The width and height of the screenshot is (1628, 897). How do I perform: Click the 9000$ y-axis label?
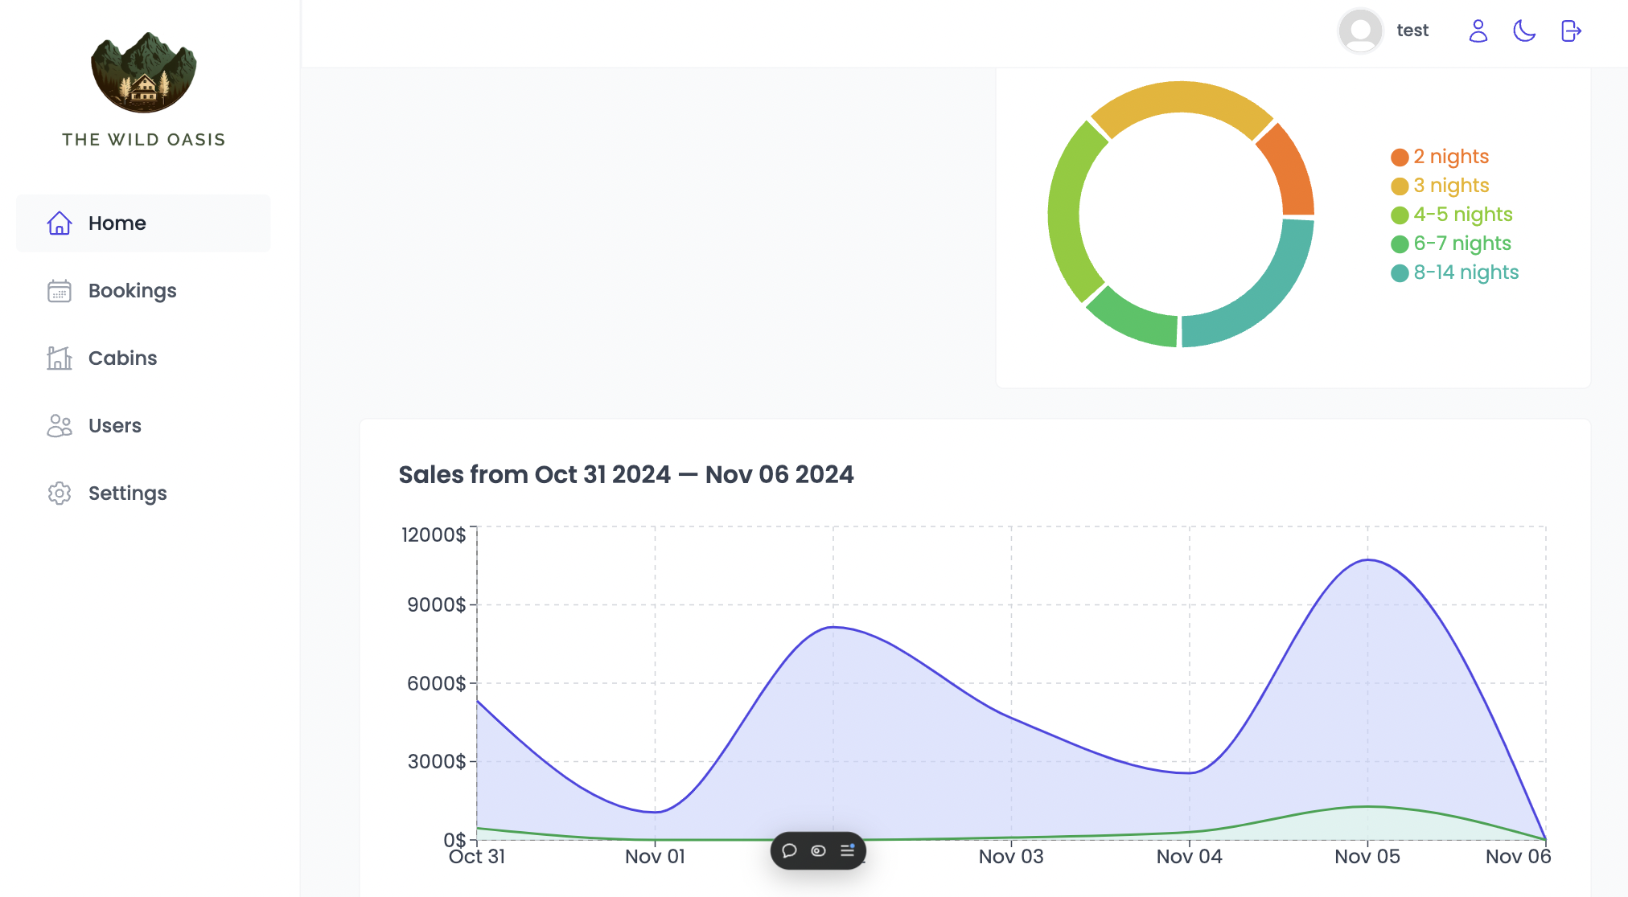pos(437,604)
